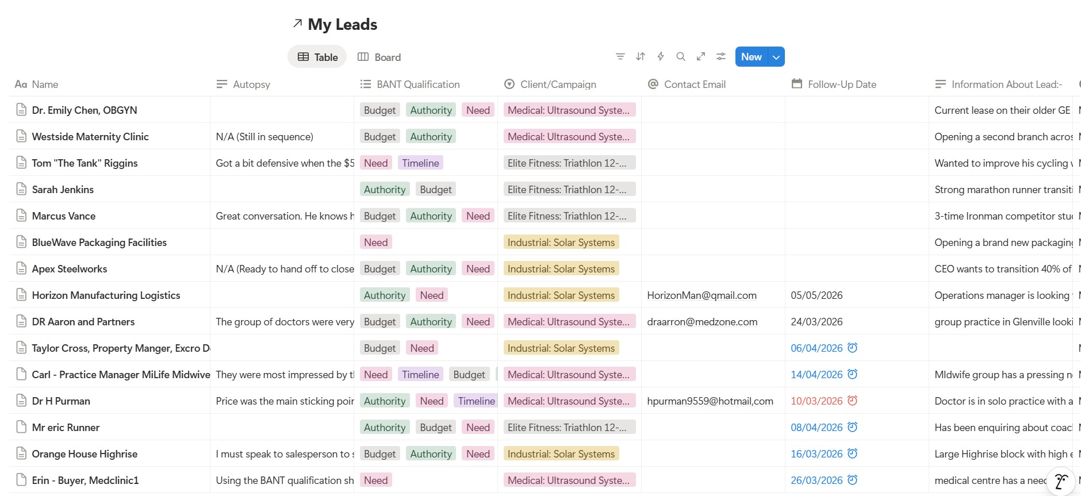Click reminder clock icon beside 16/03/2026
This screenshot has height=496, width=1081.
(853, 453)
